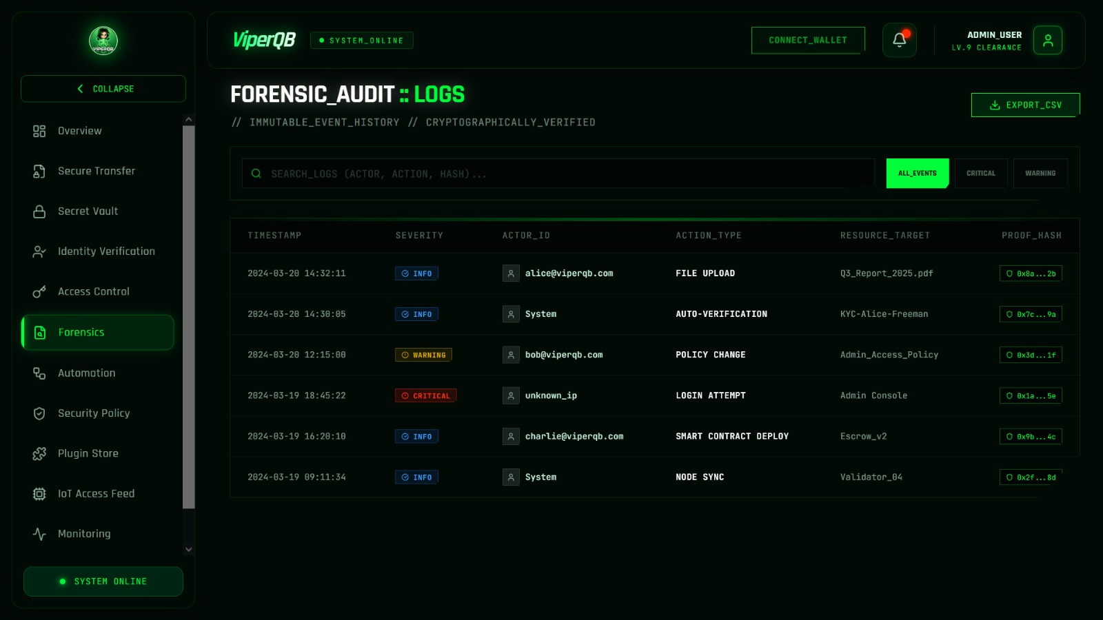
Task: Toggle ALL_EVENTS filter off
Action: point(917,173)
